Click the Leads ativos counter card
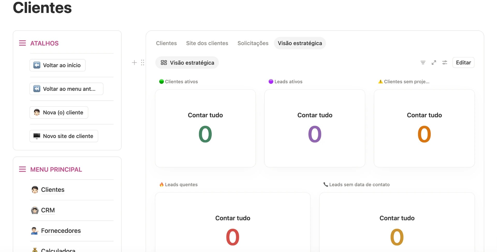The width and height of the screenshot is (497, 252). (315, 128)
